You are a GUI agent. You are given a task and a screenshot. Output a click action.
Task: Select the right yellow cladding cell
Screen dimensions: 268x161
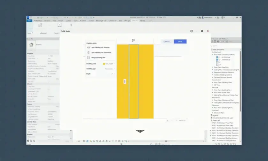[x=146, y=81]
